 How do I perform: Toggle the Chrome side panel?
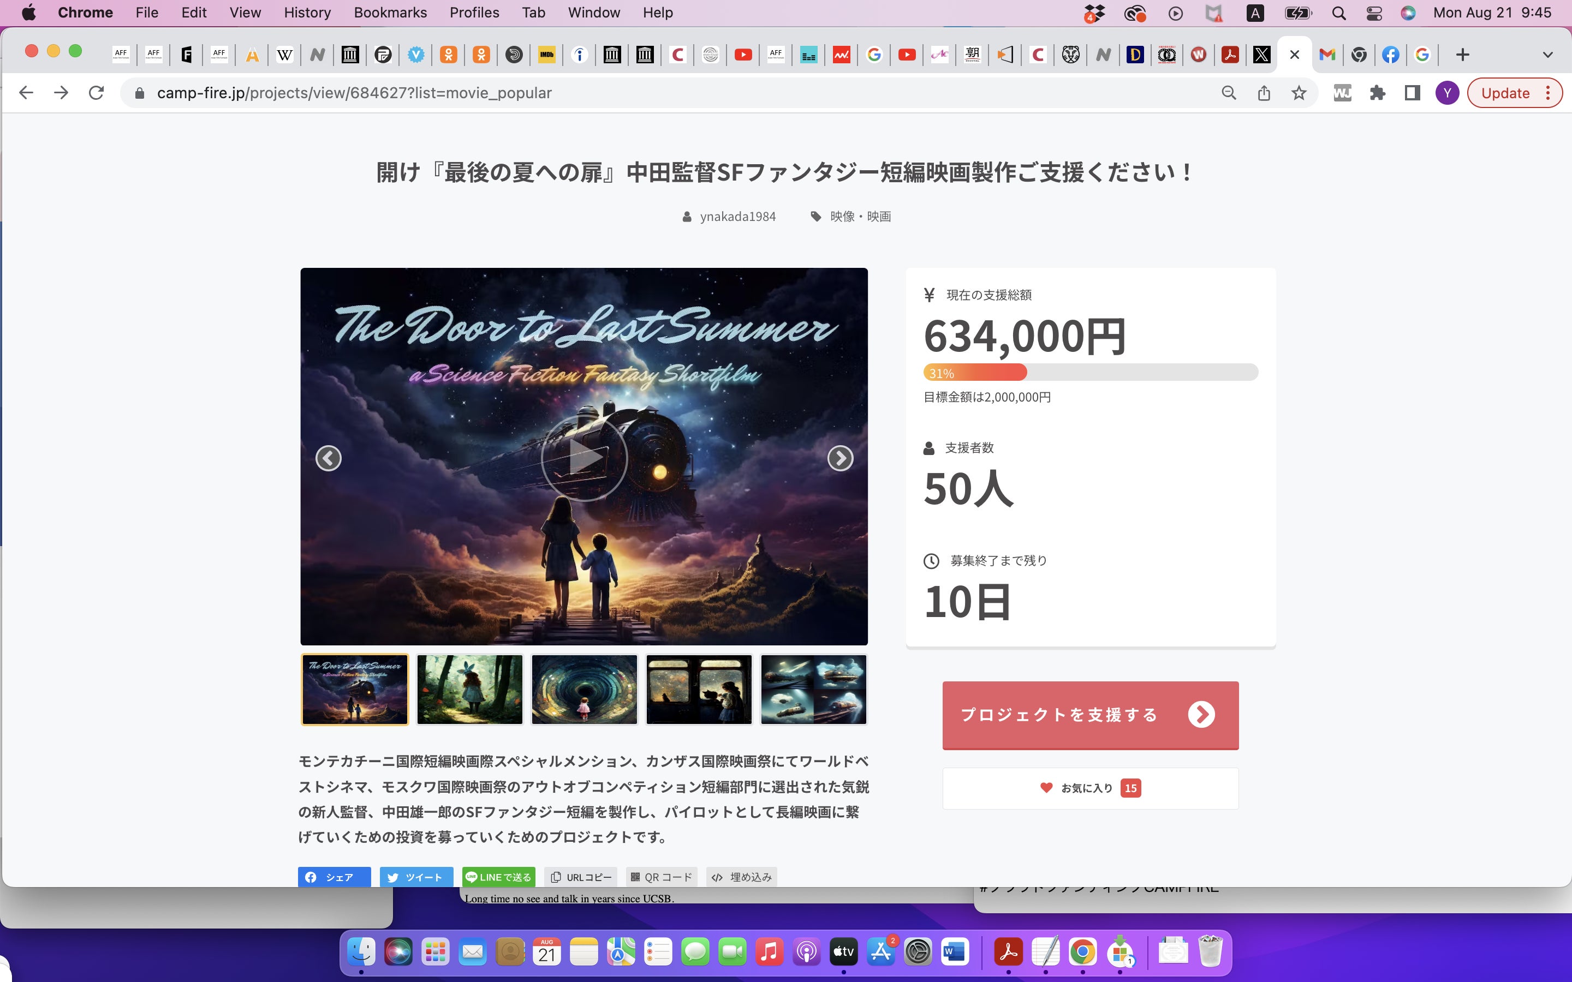tap(1412, 93)
